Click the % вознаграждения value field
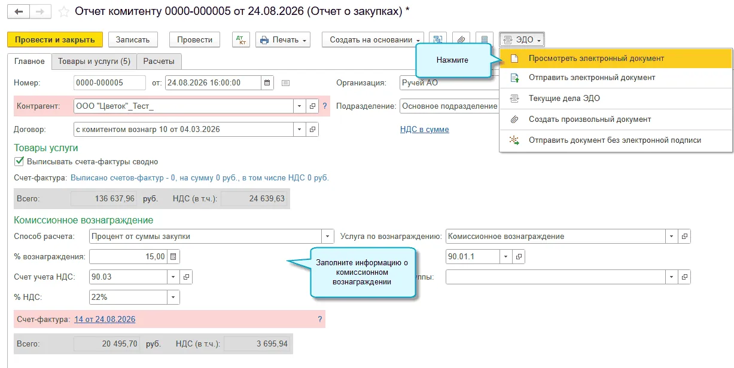The width and height of the screenshot is (734, 368). [128, 257]
